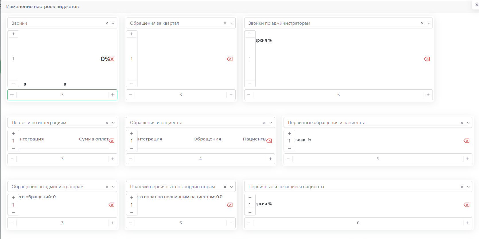
Task: Decrease height of Обращения и пациенты widget
Action: click(132, 148)
